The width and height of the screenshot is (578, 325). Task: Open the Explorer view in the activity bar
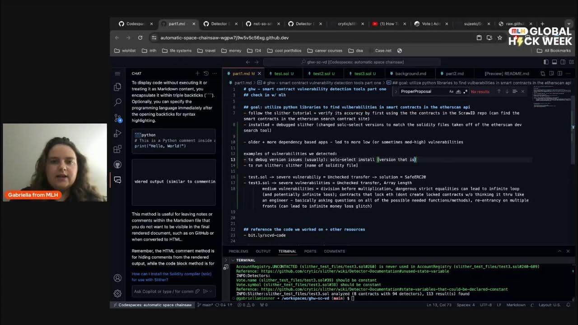(117, 87)
